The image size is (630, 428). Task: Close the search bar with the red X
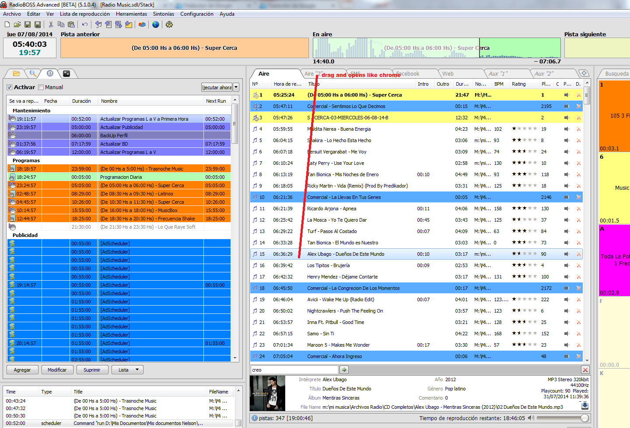[585, 370]
